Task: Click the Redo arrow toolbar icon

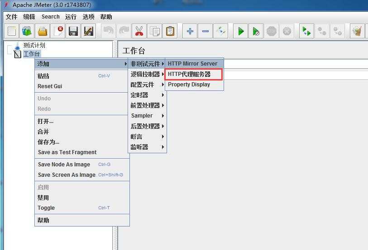Action: pos(124,31)
